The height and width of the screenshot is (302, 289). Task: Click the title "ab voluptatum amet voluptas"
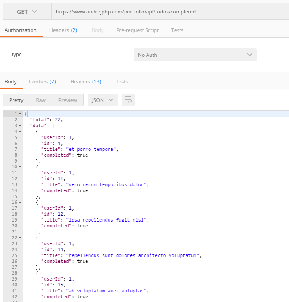[106, 291]
